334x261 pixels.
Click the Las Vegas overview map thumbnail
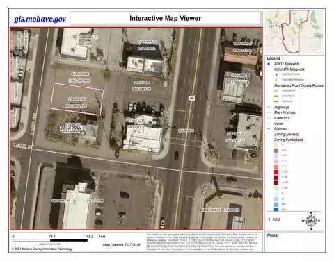click(x=294, y=32)
